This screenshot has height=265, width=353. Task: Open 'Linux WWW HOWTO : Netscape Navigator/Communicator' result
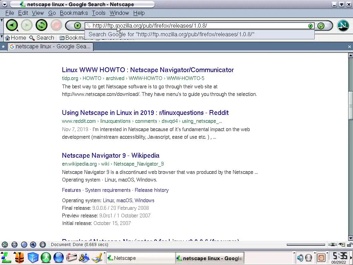[148, 70]
